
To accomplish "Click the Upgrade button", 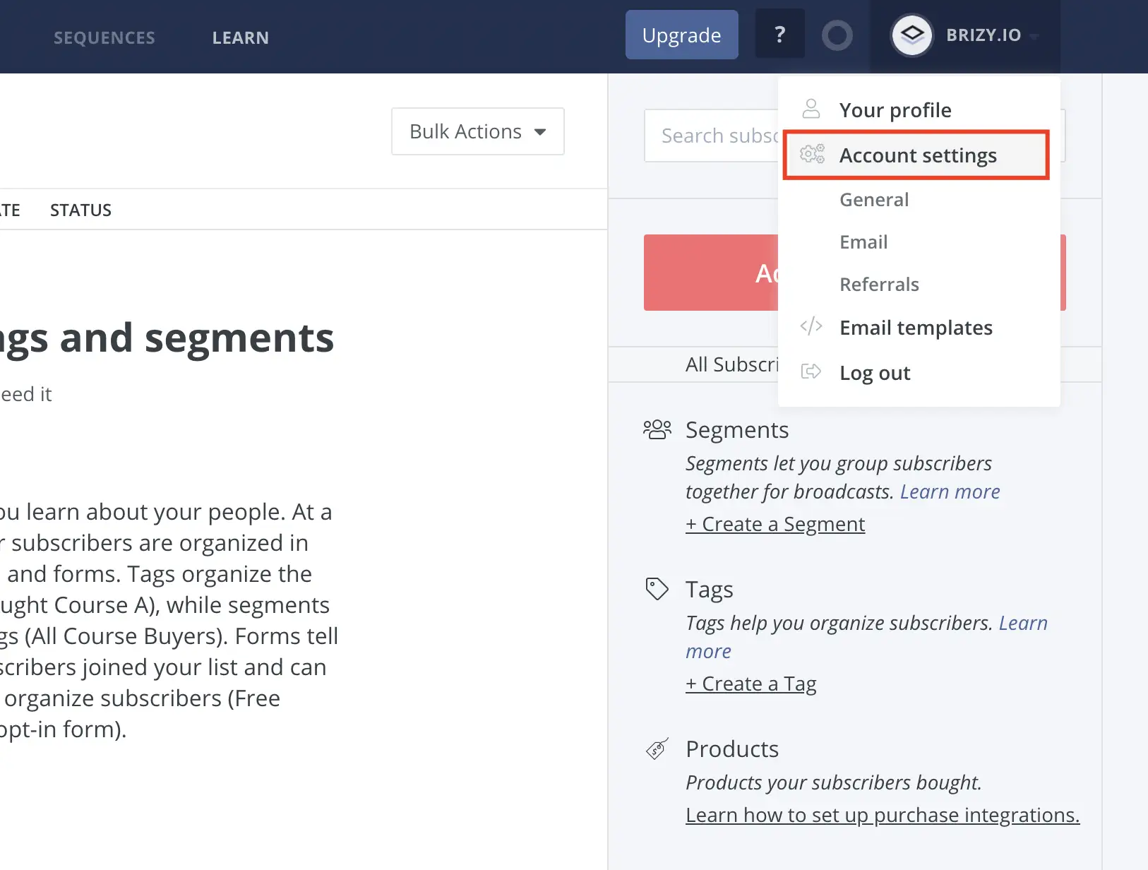I will pyautogui.click(x=681, y=34).
